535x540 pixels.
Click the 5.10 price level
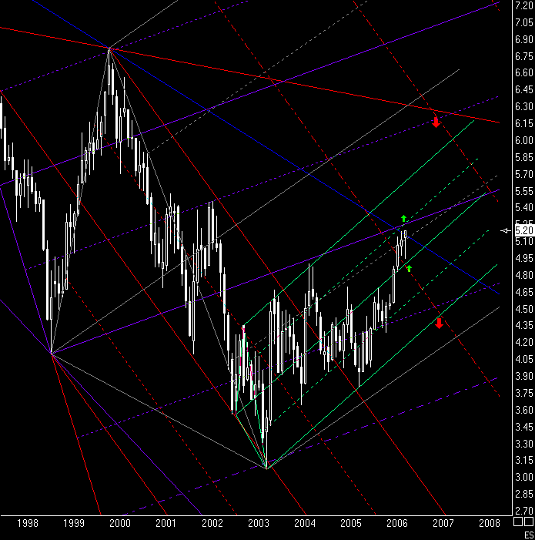524,241
